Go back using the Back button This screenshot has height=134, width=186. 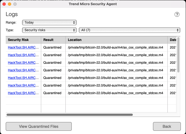pos(167,126)
